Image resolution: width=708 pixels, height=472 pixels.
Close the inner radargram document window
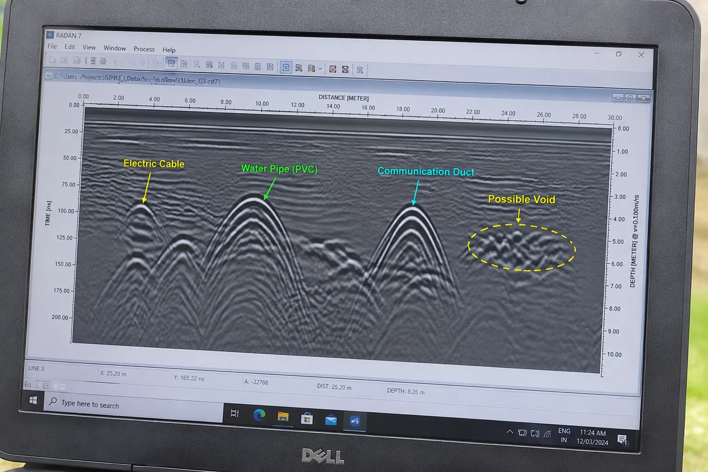click(643, 98)
